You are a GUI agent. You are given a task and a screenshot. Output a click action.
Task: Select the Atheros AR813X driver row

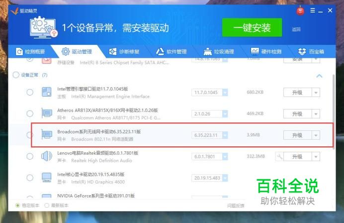[30, 113]
